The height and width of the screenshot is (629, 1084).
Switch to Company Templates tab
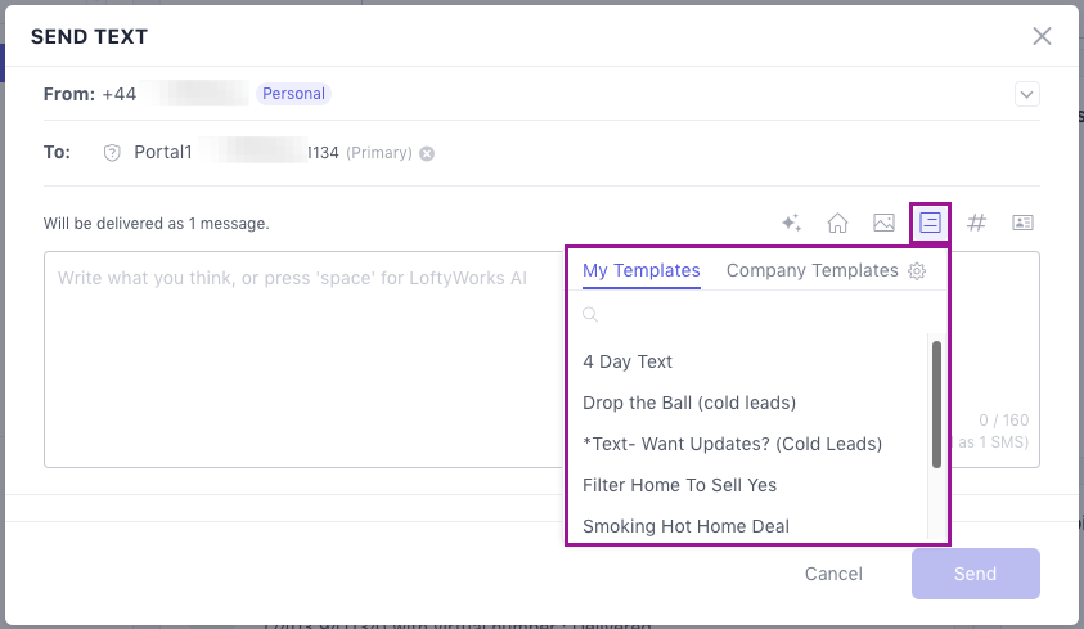tap(812, 270)
